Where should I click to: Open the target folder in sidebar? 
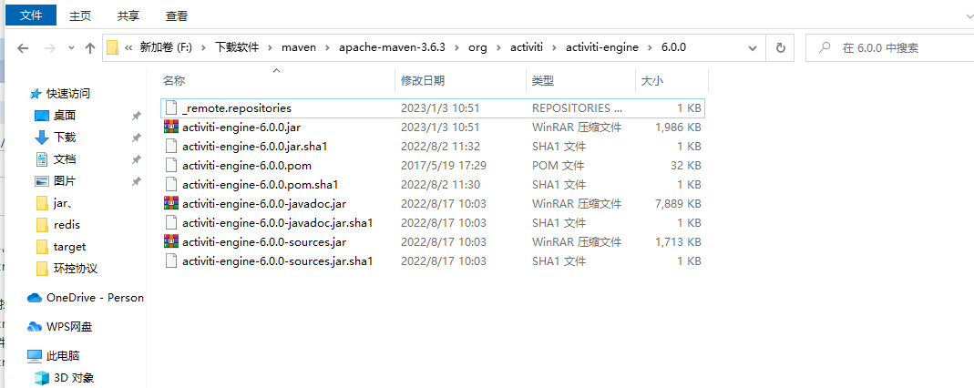[x=69, y=247]
